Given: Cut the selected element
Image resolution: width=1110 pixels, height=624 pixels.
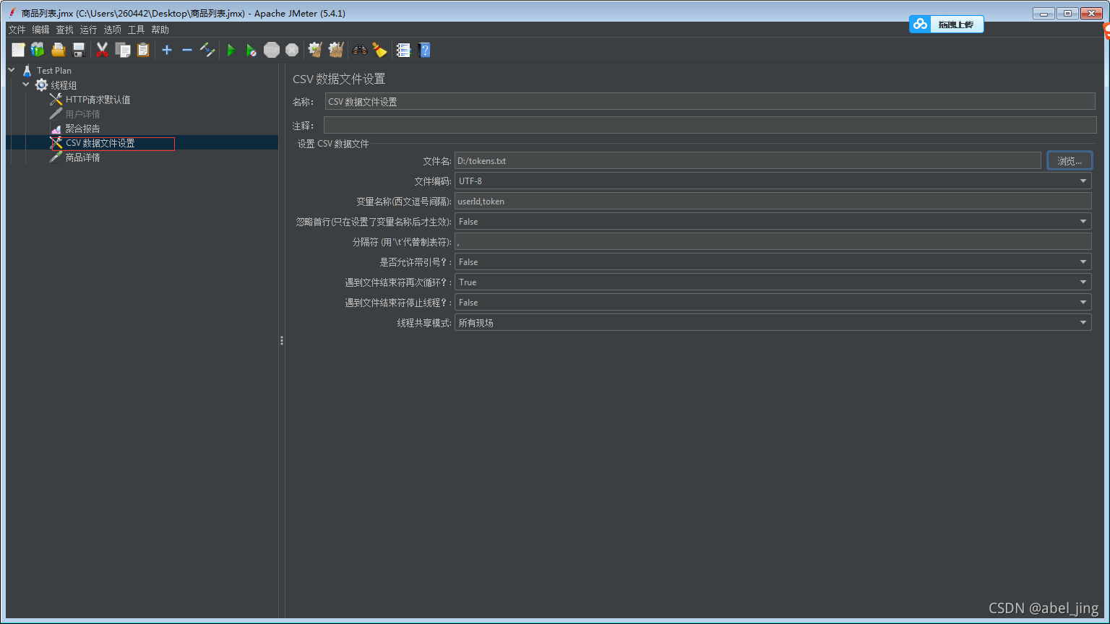Looking at the screenshot, I should pos(102,50).
